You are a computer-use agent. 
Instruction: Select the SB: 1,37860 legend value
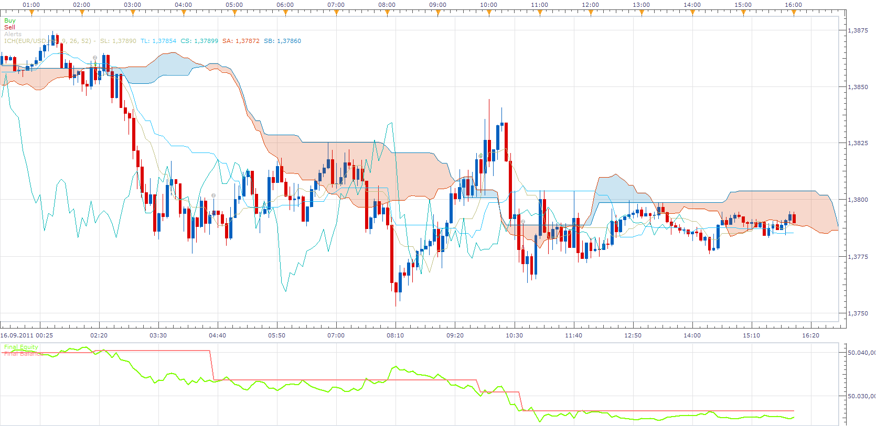click(283, 41)
